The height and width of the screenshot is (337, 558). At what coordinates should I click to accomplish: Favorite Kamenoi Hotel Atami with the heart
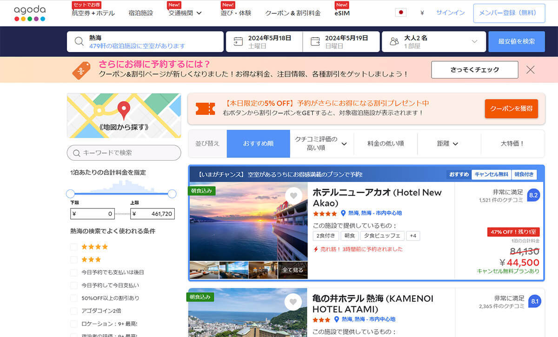pos(293,302)
